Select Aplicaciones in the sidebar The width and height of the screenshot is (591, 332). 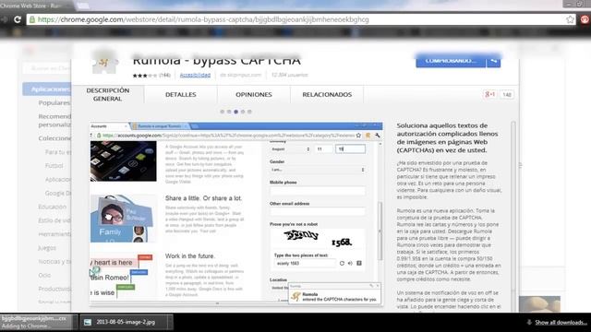click(47, 89)
